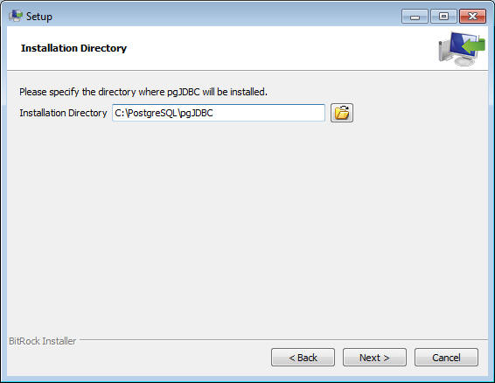Minimize the Setup window
Viewport: 495px width, 383px height.
[415, 16]
